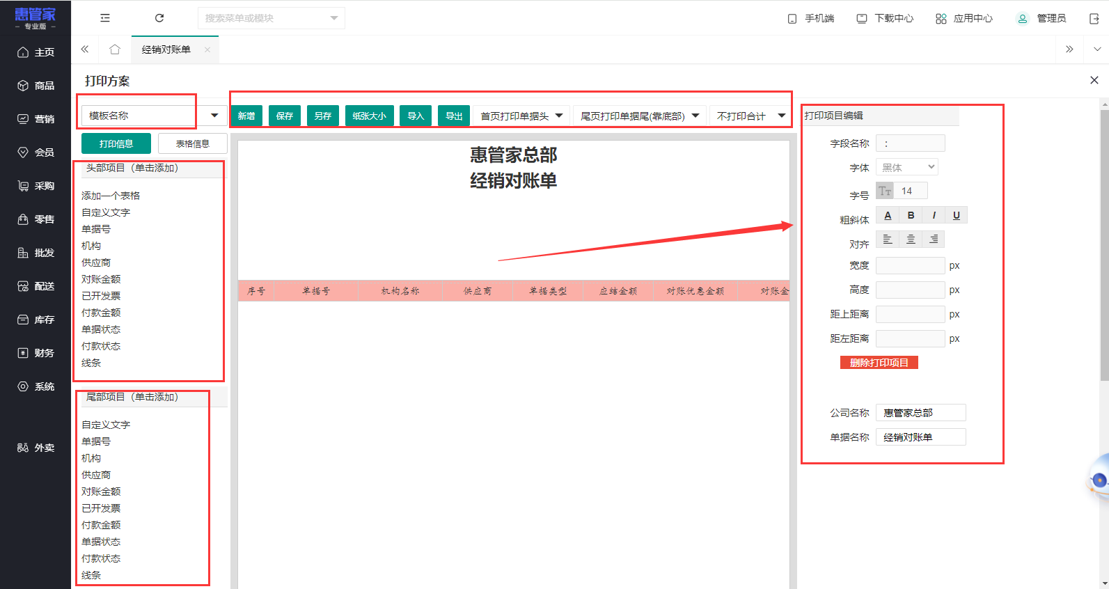1109x589 pixels.
Task: Toggle italic I formatting
Action: (x=934, y=215)
